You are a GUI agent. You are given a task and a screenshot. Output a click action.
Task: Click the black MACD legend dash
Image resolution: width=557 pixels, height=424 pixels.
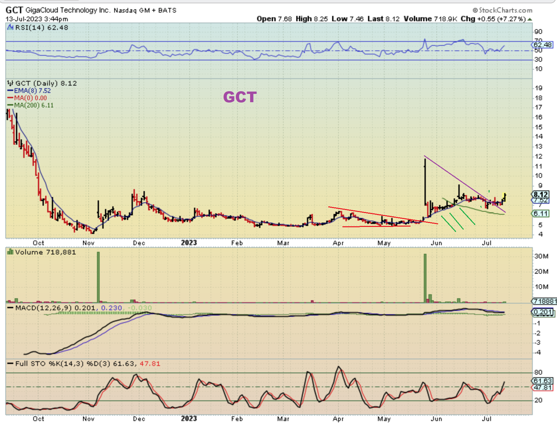click(10, 308)
